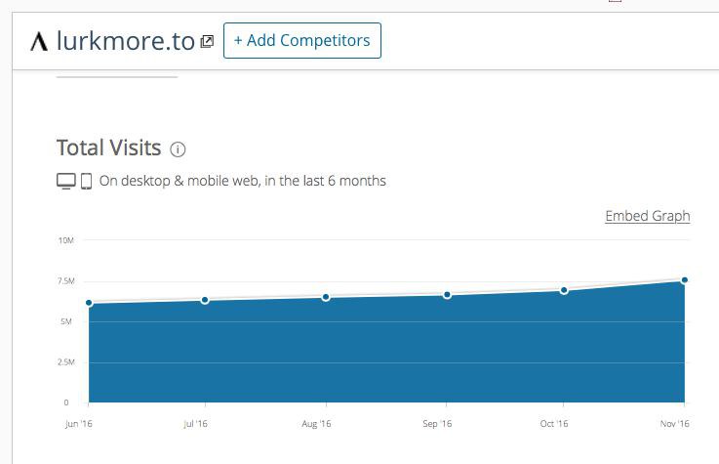Click the Nov '16 axis label
This screenshot has width=719, height=464.
[x=674, y=424]
